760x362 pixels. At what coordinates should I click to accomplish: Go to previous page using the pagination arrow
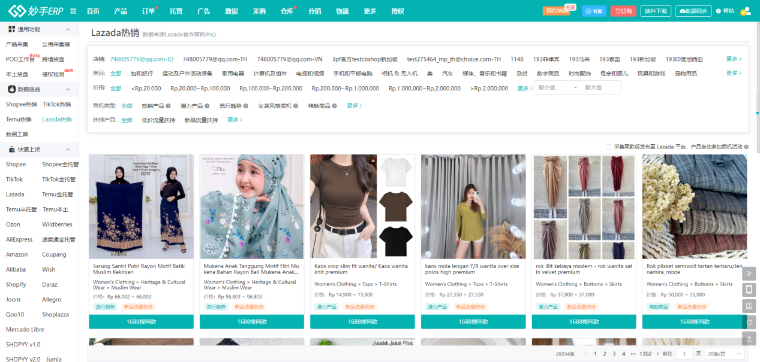[586, 354]
